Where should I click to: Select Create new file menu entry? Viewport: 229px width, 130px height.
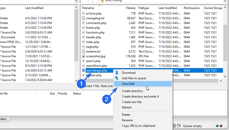click(x=143, y=102)
